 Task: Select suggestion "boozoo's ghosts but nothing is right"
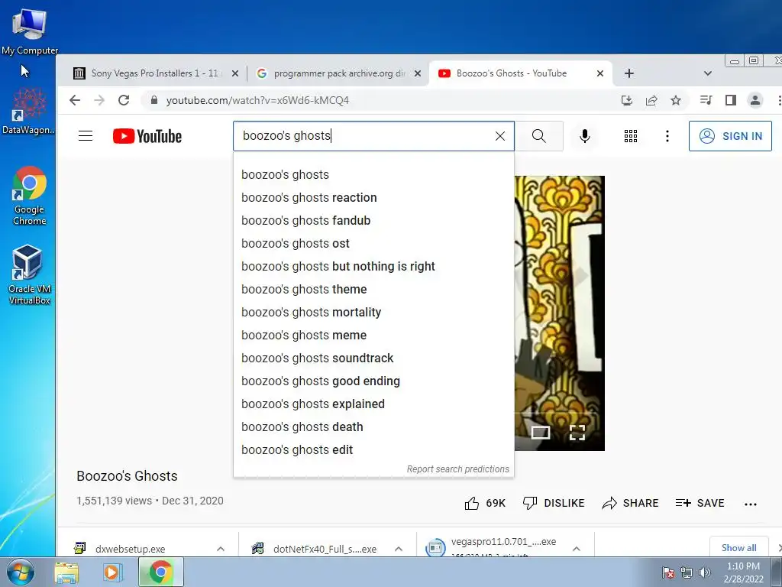(373, 267)
